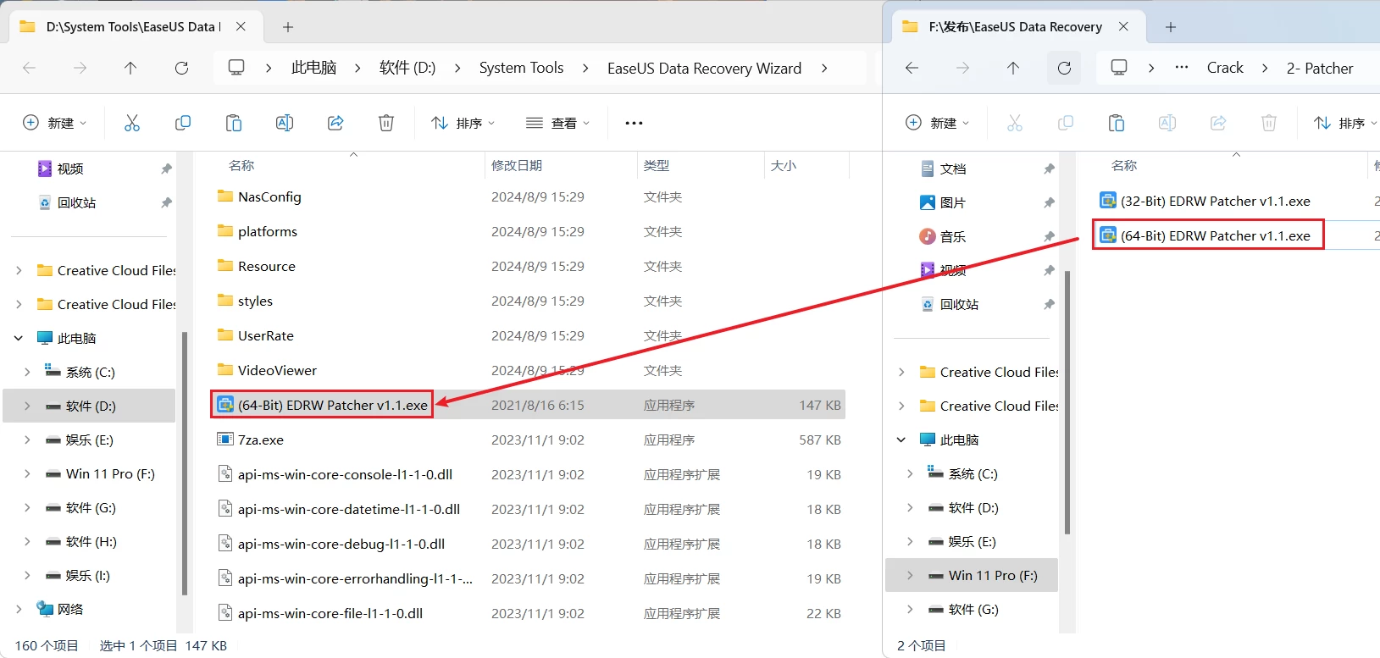Open the 新建 dropdown in left window
Viewport: 1380px width, 658px height.
pyautogui.click(x=55, y=123)
